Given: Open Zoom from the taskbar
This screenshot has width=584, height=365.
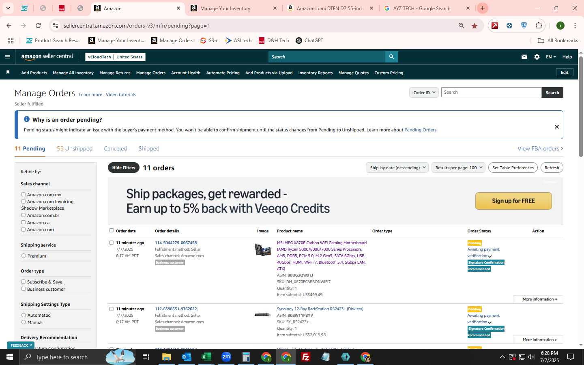Looking at the screenshot, I should [x=226, y=357].
